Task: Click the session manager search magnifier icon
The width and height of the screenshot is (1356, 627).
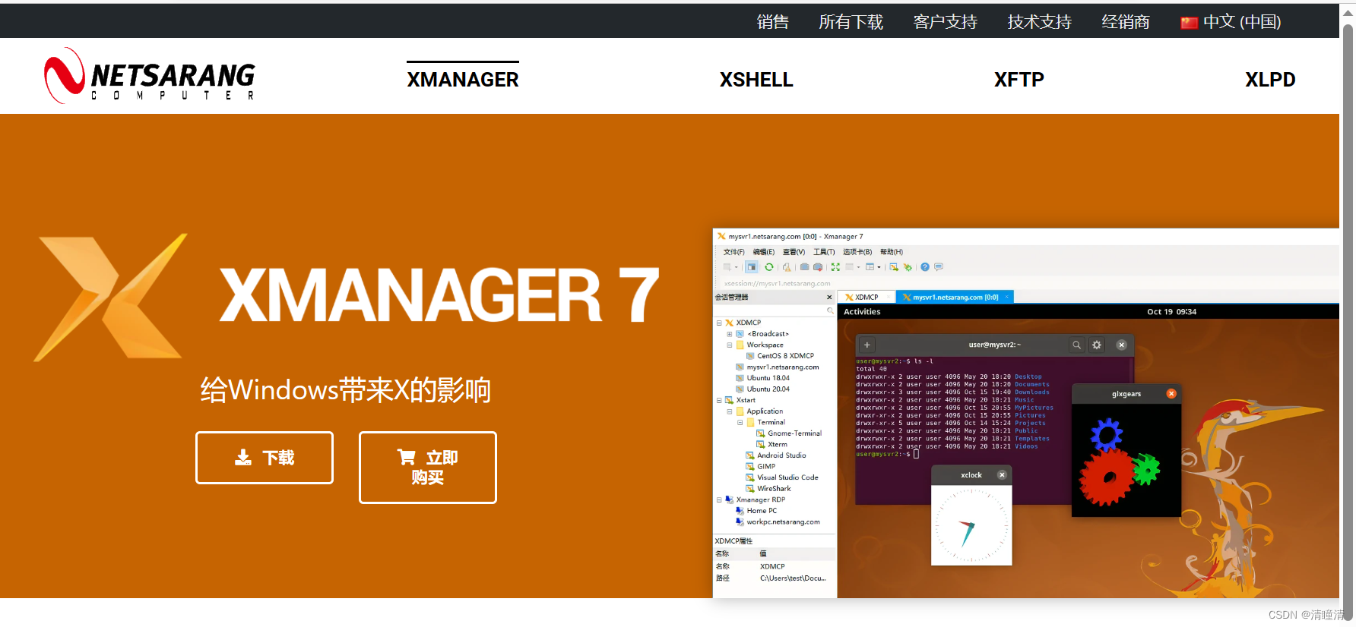Action: (x=830, y=310)
